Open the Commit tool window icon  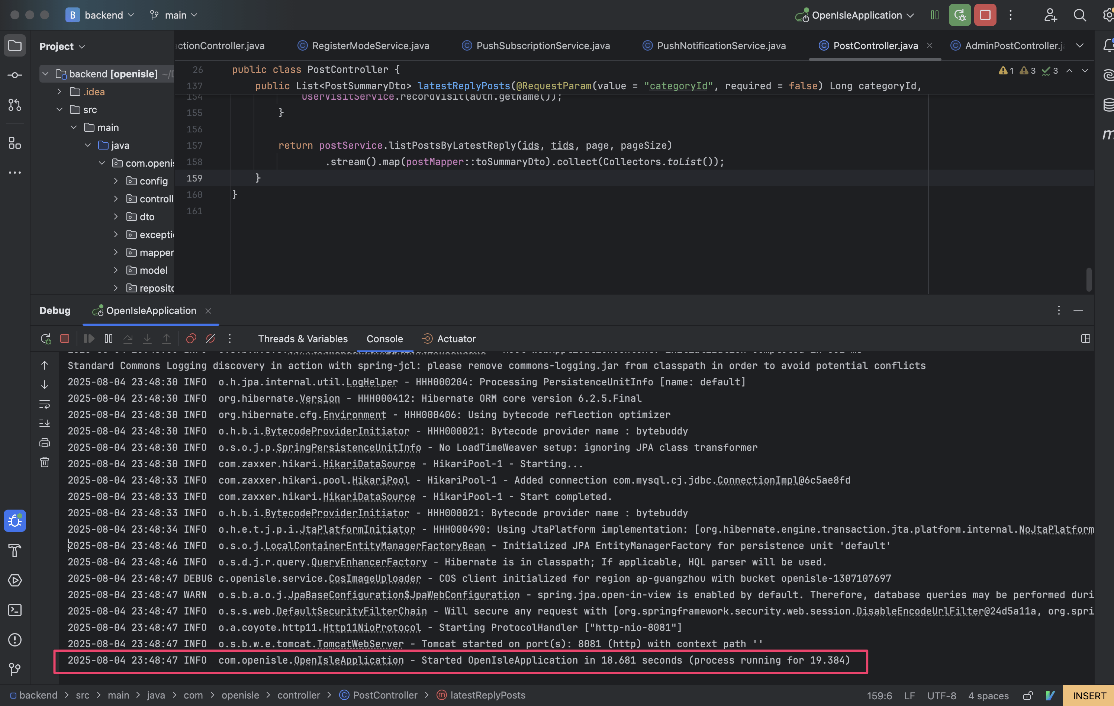15,75
